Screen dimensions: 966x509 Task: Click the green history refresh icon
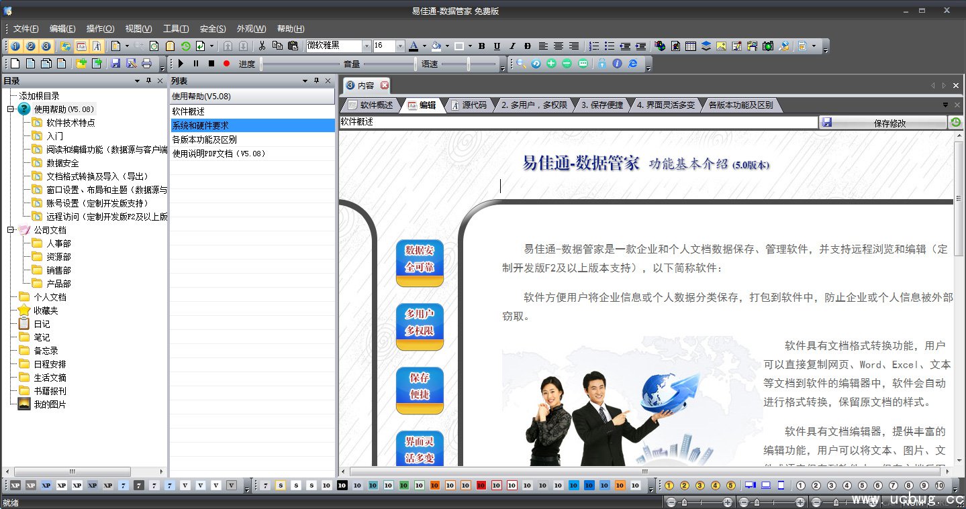185,46
